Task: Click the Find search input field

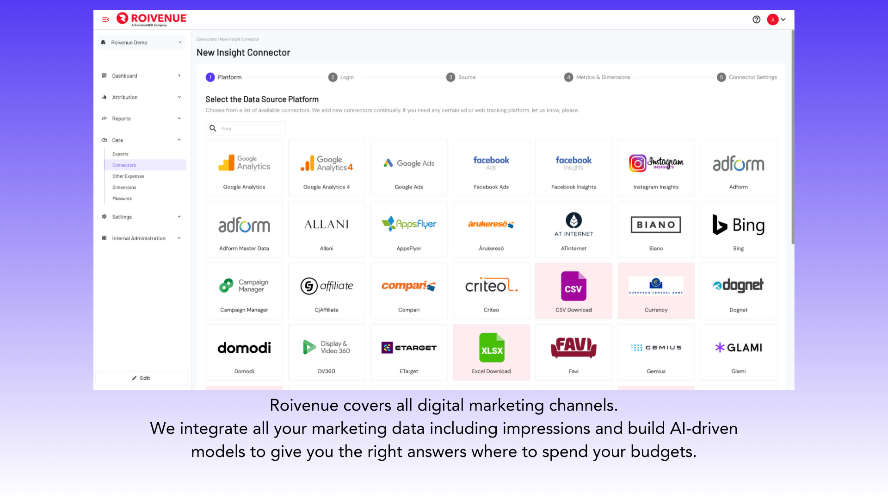Action: tap(246, 128)
